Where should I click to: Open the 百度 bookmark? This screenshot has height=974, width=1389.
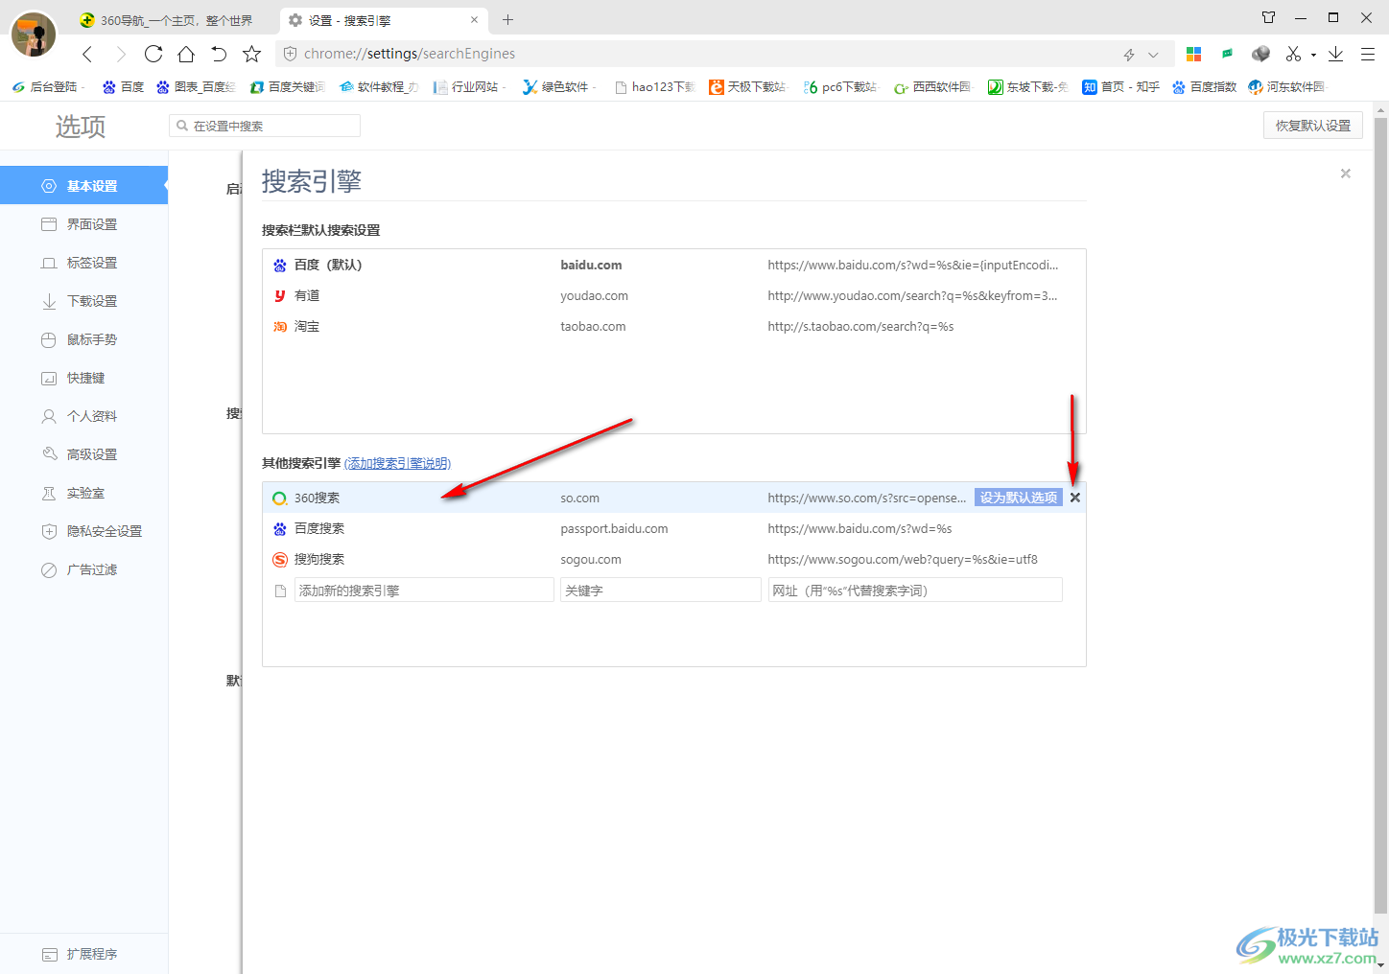(x=123, y=86)
